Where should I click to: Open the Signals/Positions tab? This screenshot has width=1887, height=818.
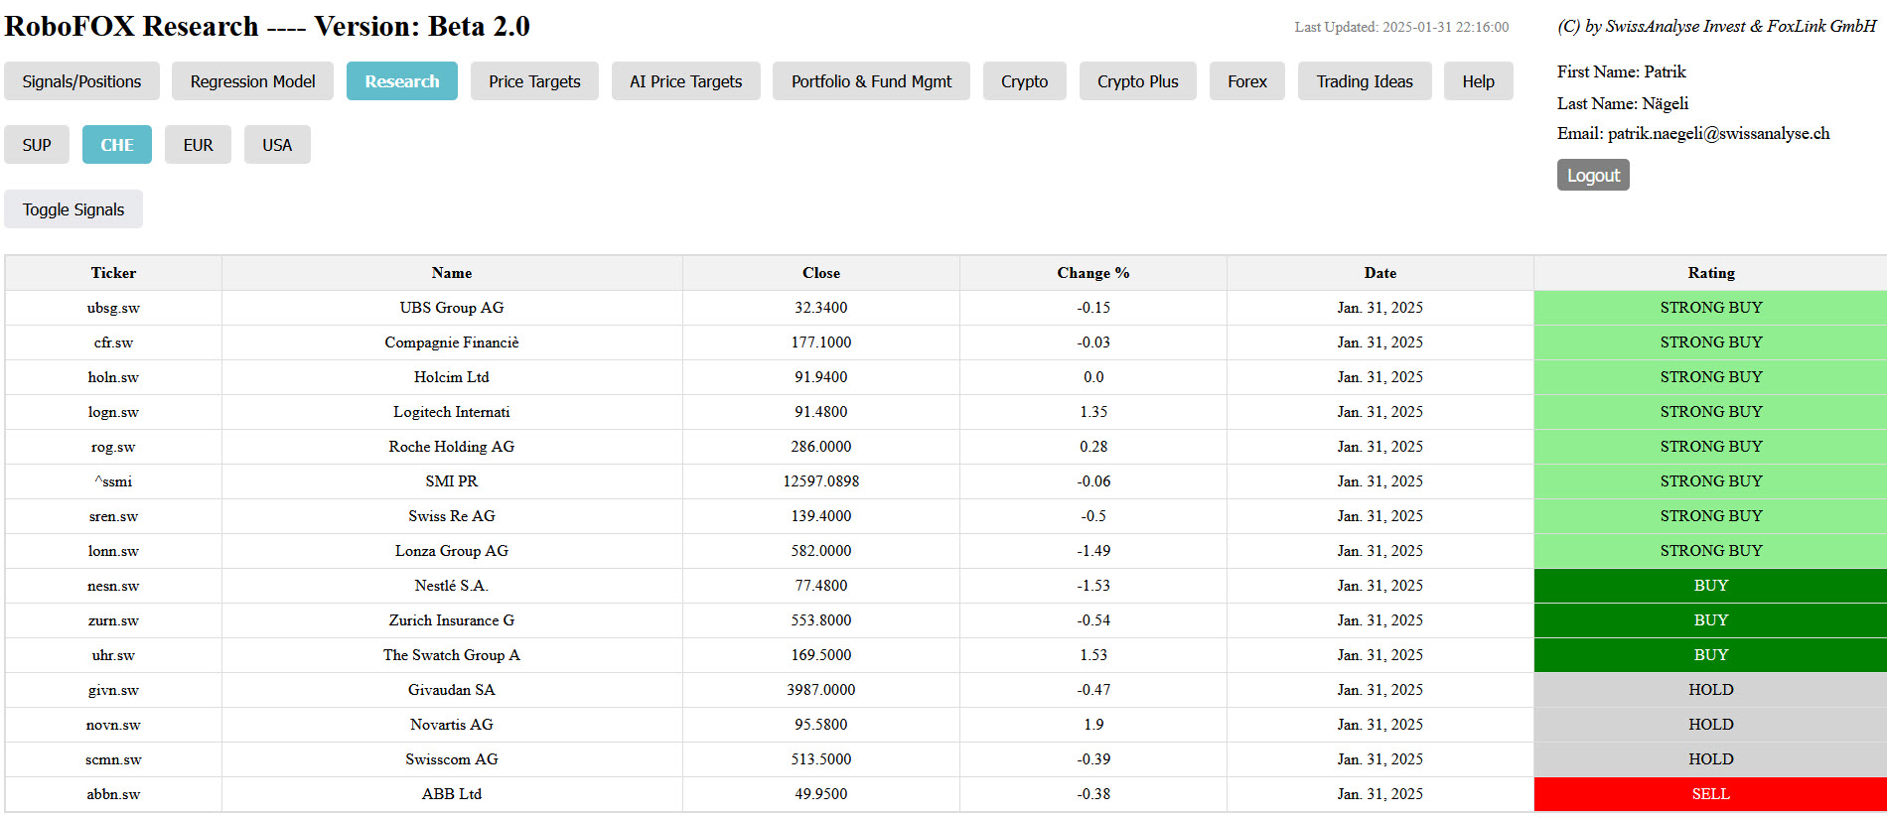click(81, 81)
